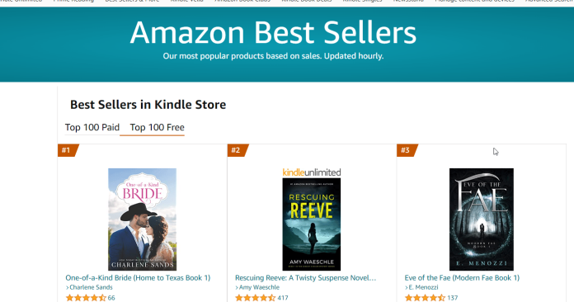
Task: Click the #1 rank badge
Action: [68, 150]
